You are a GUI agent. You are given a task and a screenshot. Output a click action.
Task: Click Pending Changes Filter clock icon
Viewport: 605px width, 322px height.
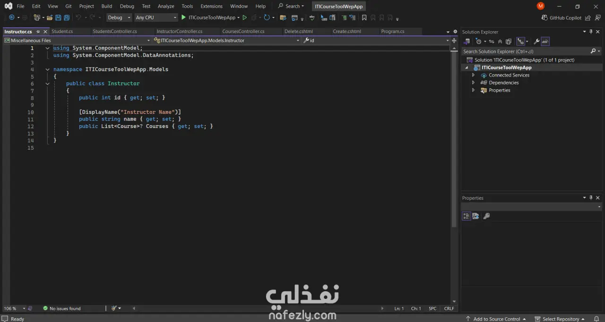[x=478, y=42]
